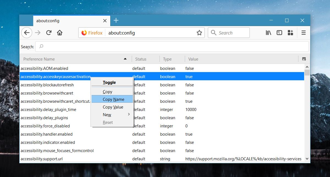
Task: Sort by Preference Name column header
Action: 76,59
